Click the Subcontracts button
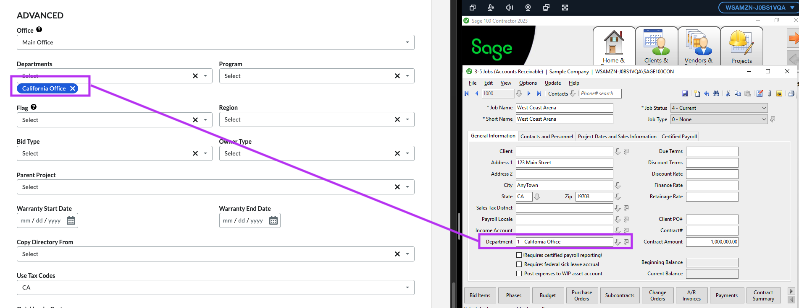 pos(620,295)
